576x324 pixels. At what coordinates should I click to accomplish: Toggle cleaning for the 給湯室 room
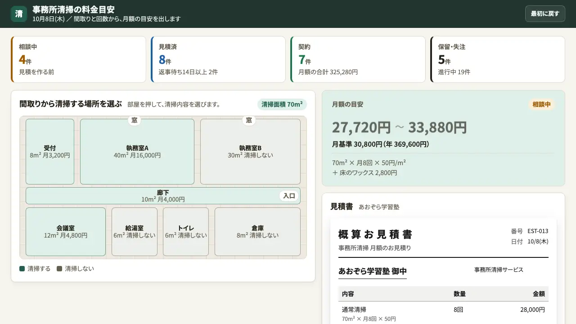coord(135,232)
